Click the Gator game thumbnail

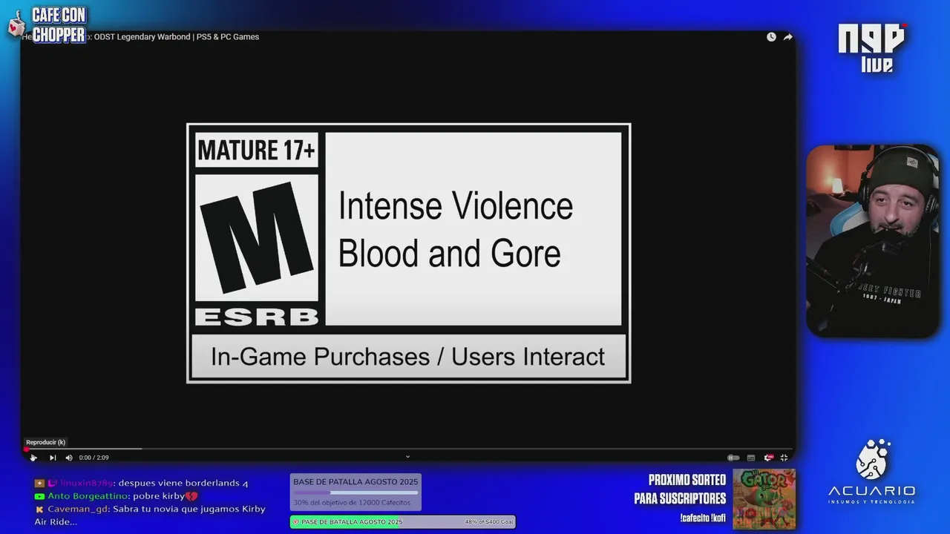click(764, 498)
